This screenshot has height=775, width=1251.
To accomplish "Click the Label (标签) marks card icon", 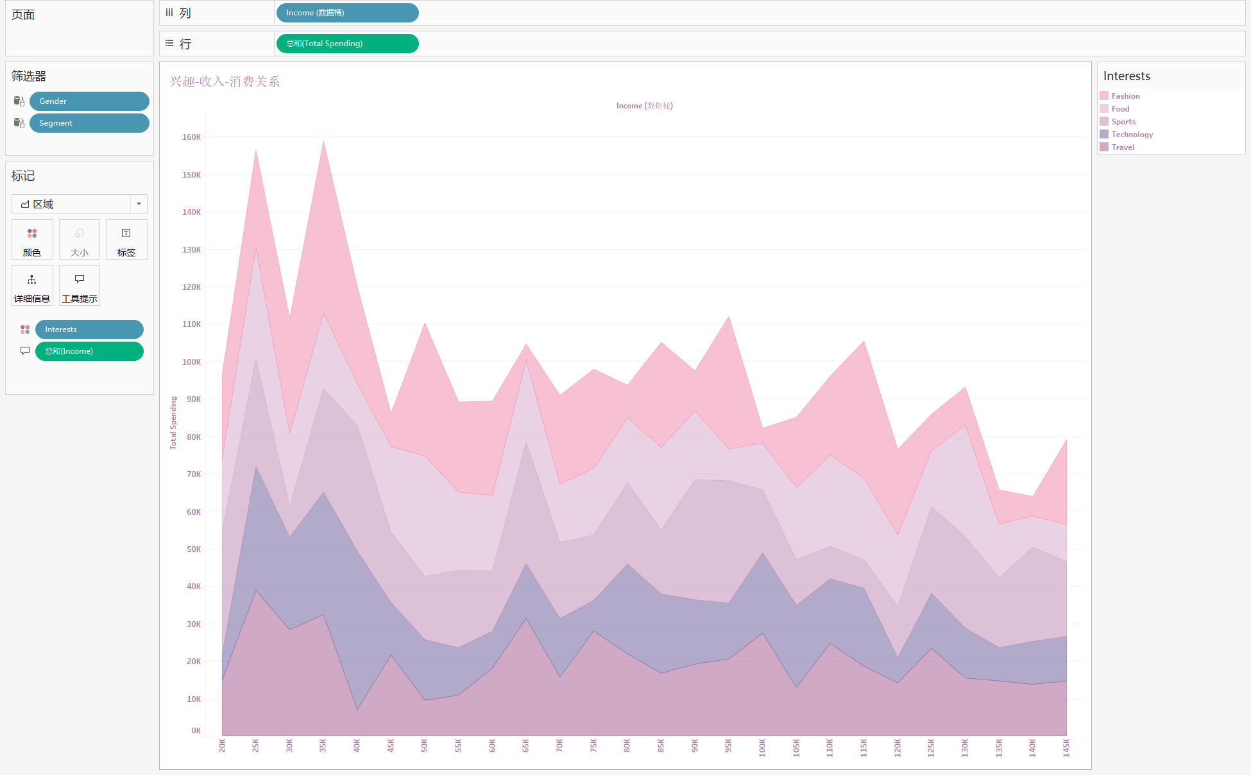I will click(126, 239).
